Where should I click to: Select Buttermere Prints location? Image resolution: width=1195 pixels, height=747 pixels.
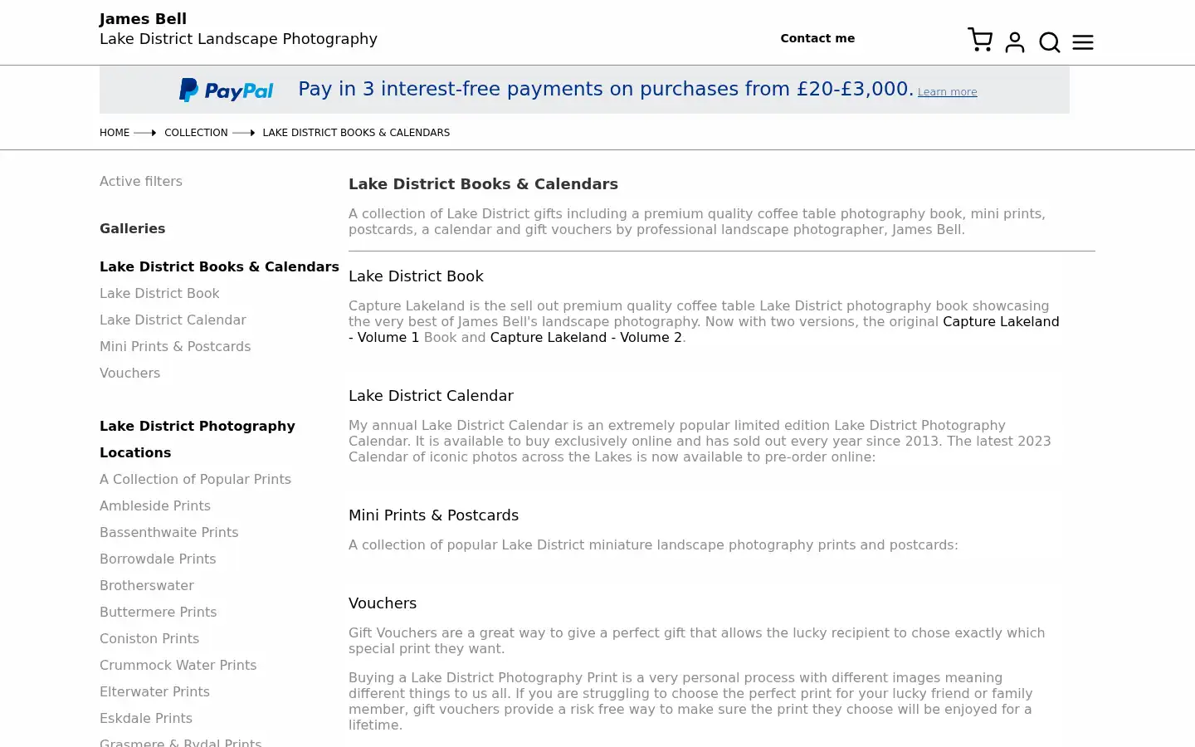pyautogui.click(x=158, y=613)
